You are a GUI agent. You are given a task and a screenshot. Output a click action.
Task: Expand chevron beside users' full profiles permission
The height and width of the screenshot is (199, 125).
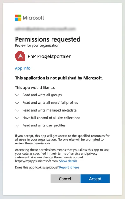pyautogui.click(x=17, y=103)
